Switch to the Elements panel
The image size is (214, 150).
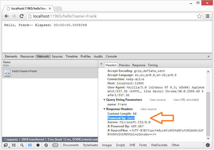click(11, 56)
